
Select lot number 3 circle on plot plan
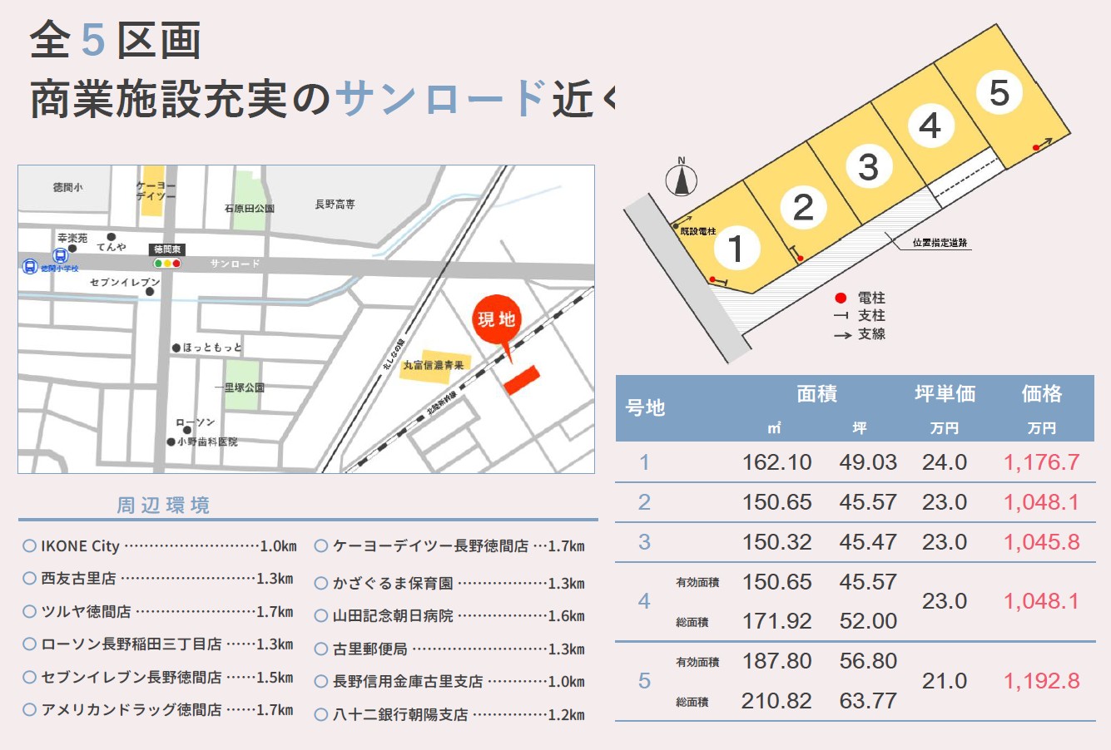(x=868, y=166)
